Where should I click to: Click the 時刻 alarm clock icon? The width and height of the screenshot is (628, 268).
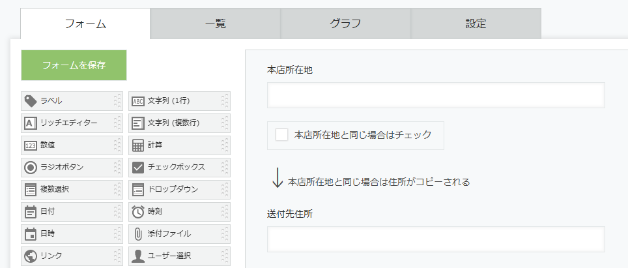[x=137, y=212]
